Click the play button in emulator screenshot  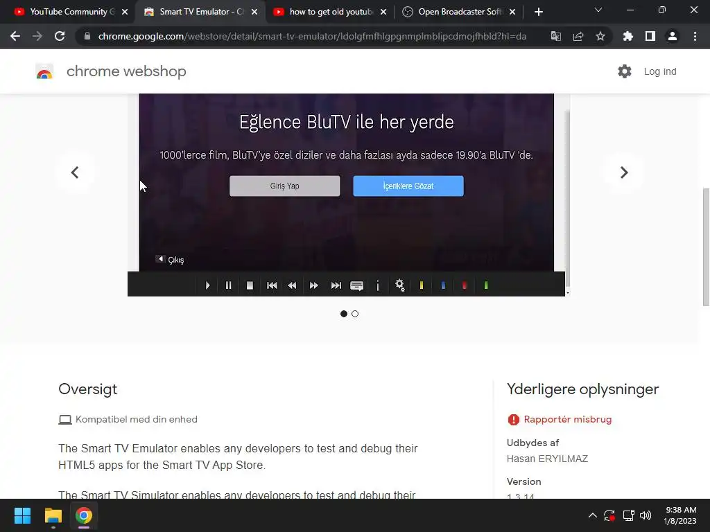[207, 285]
